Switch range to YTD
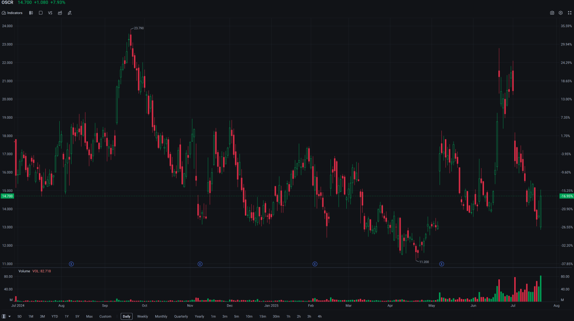Viewport: 574px width, 321px height. pos(54,316)
